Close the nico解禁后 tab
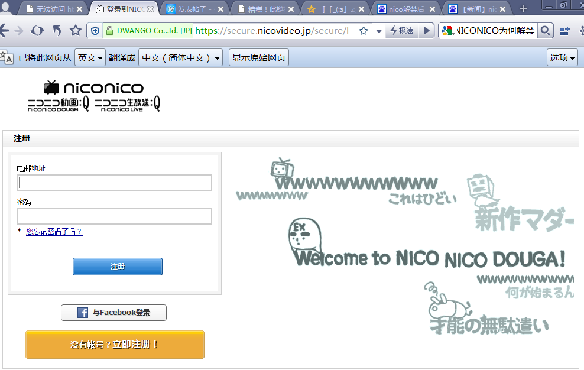Viewport: 584px width, 370px height. click(432, 9)
